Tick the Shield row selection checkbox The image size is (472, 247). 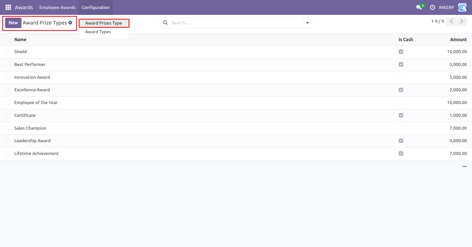click(x=7, y=52)
